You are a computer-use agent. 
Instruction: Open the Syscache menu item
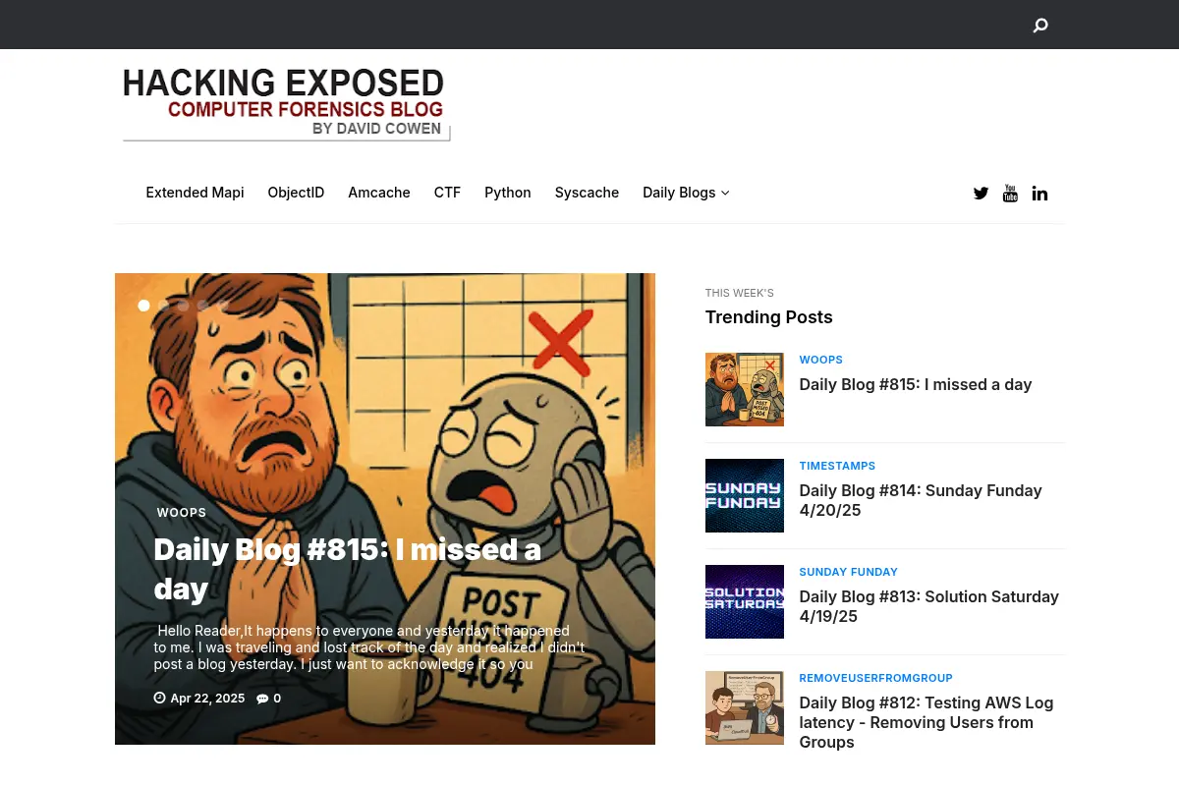(x=587, y=193)
